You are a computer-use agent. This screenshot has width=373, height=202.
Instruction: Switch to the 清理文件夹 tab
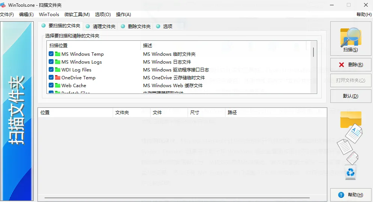click(x=101, y=27)
